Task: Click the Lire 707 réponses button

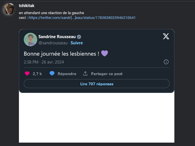Action: click(97, 84)
